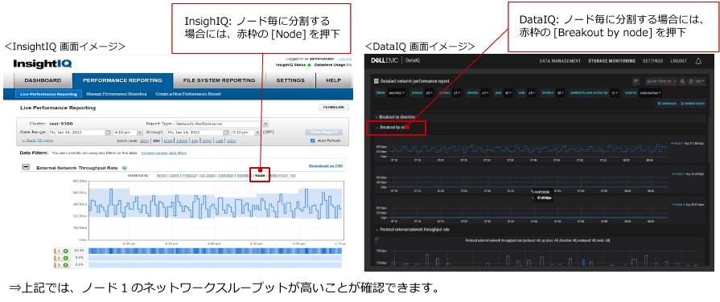
Task: Click the InsightIQ logo
Action: click(x=43, y=63)
